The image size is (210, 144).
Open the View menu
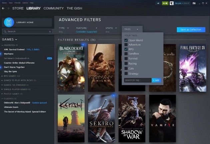(11, 3)
